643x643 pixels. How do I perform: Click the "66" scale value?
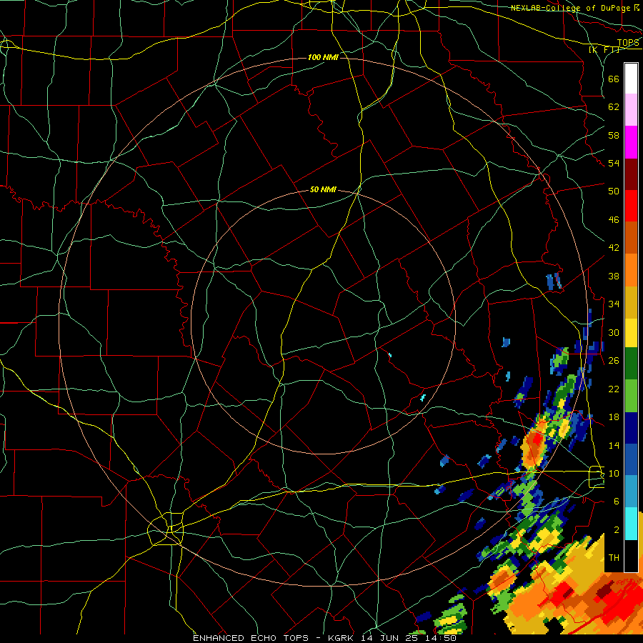[x=614, y=79]
